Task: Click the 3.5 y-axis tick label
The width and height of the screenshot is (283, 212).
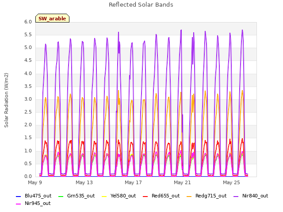Action: (28, 86)
